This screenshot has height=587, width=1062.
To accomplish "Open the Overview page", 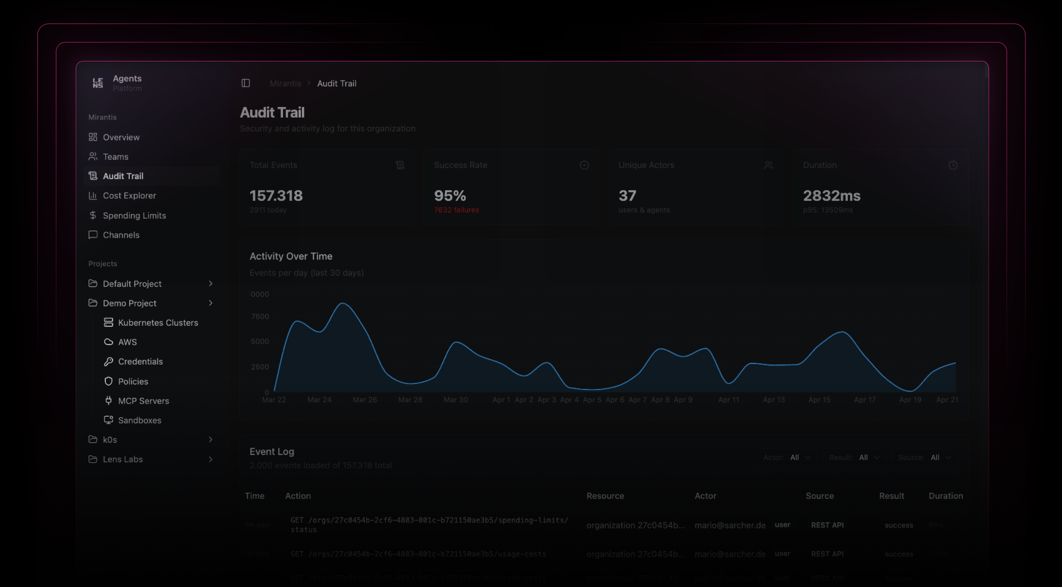I will pyautogui.click(x=152, y=137).
